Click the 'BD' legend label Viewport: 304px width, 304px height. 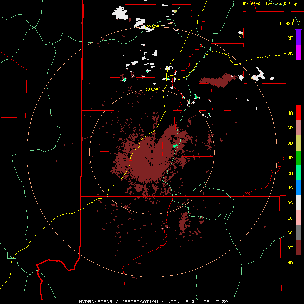point(290,143)
